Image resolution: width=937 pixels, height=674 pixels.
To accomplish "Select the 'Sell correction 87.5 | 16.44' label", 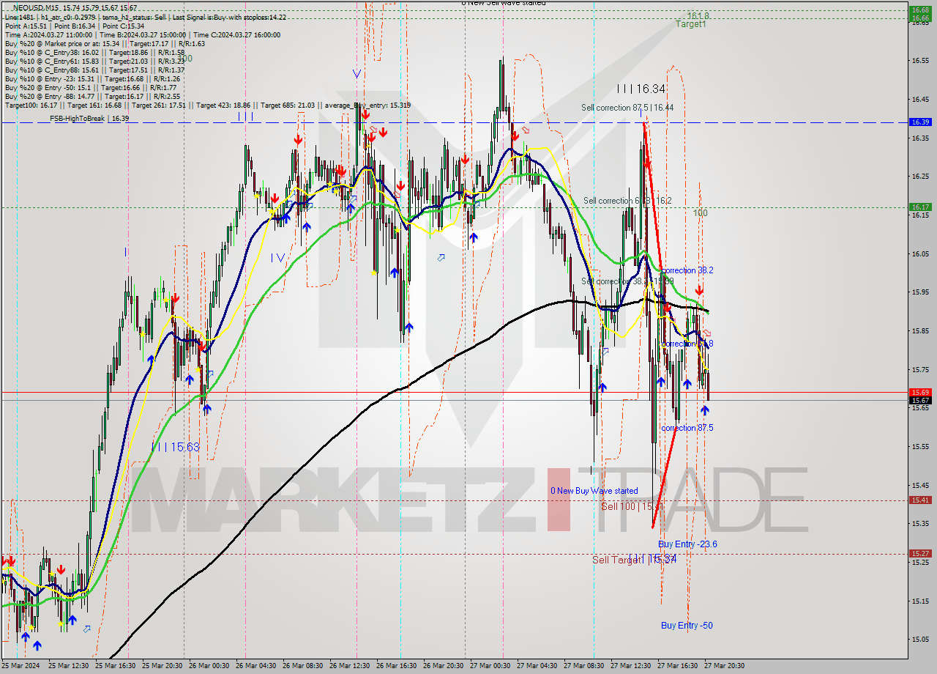I will click(x=627, y=107).
